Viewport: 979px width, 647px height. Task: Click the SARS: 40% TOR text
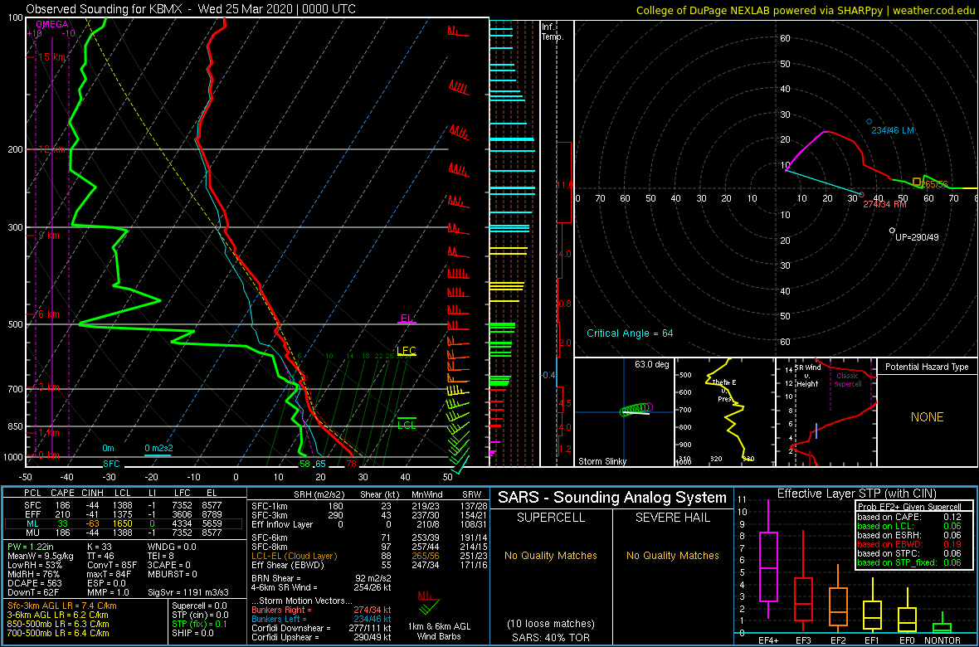(550, 637)
